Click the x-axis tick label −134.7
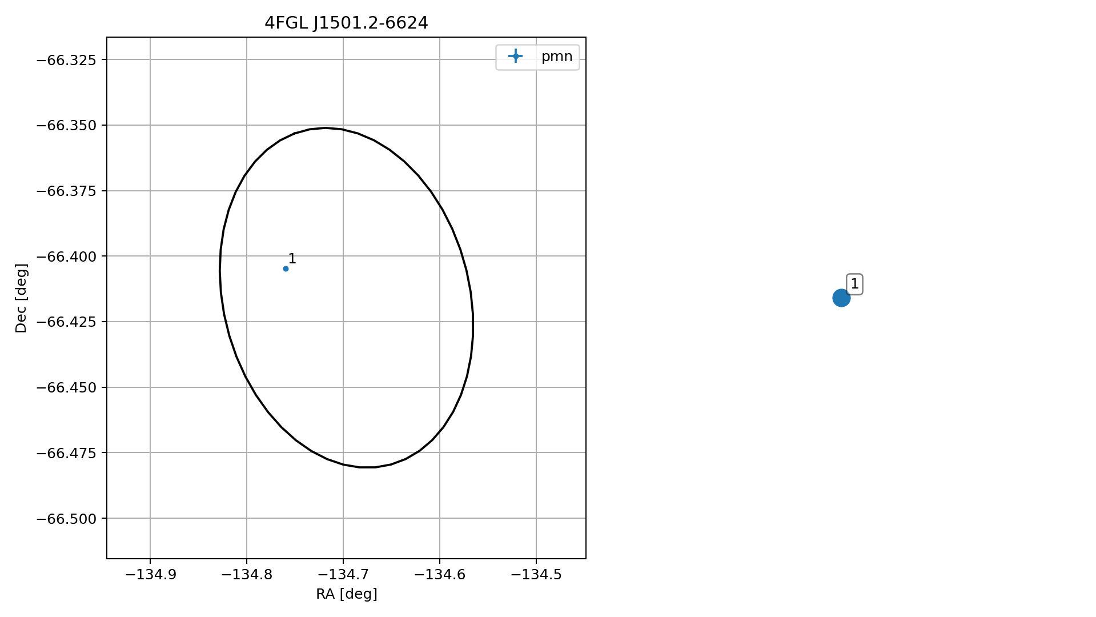Viewport: 1096px width, 617px height. (x=343, y=574)
